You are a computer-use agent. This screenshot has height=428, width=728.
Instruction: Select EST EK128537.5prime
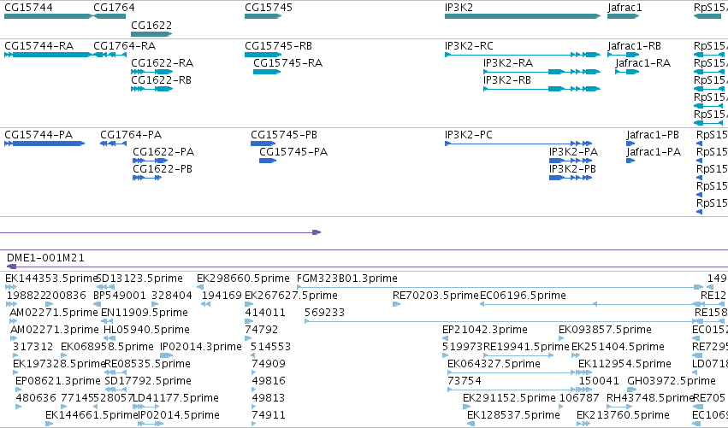pyautogui.click(x=471, y=425)
